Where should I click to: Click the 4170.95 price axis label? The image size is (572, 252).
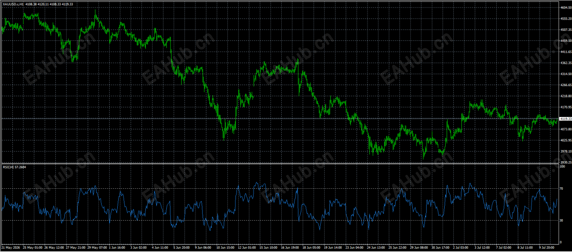(566, 107)
